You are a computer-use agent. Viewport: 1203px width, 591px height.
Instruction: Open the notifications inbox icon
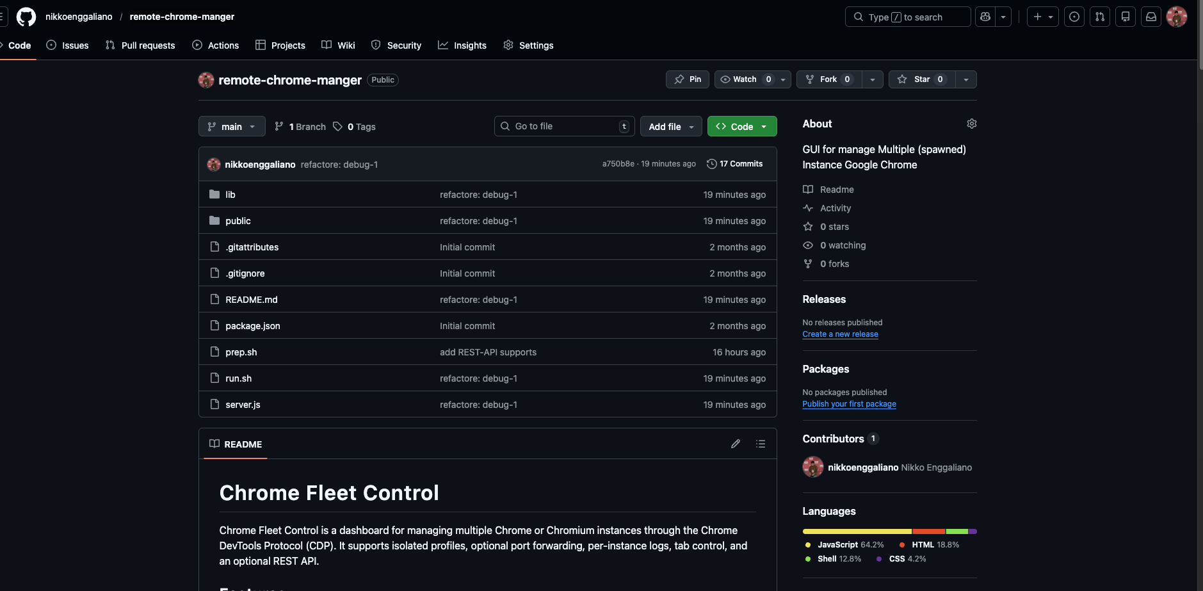click(x=1151, y=17)
